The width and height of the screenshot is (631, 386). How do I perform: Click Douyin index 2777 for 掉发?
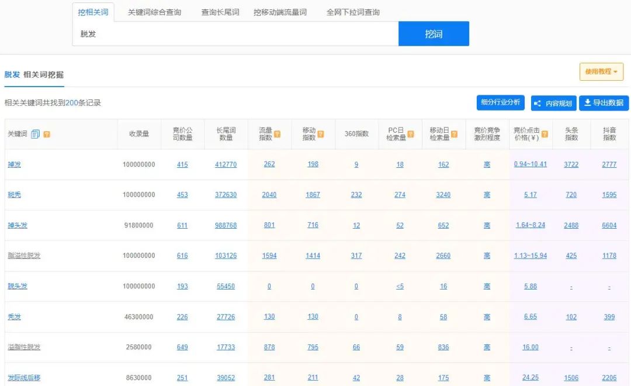[609, 164]
